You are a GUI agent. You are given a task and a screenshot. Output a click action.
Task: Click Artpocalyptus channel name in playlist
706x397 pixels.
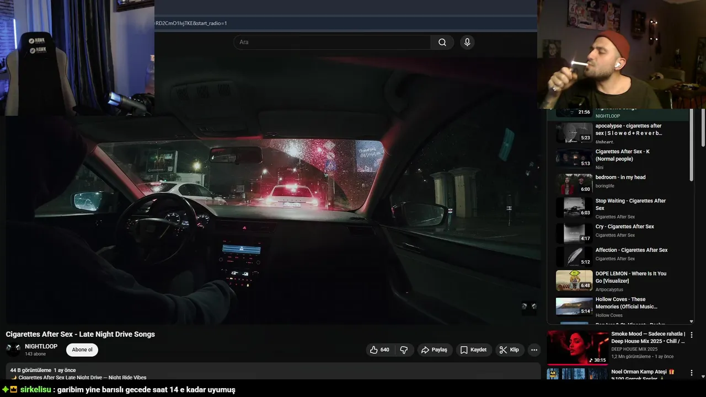click(609, 289)
